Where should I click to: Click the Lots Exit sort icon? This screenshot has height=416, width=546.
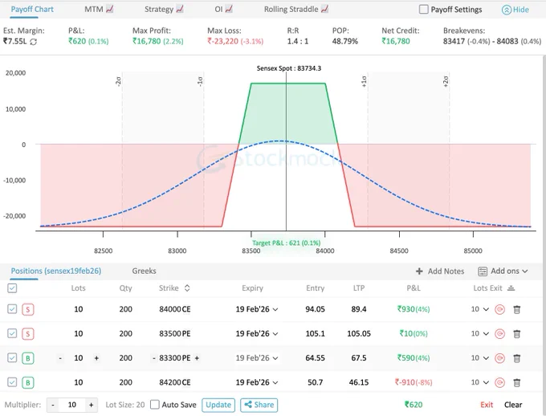[511, 288]
